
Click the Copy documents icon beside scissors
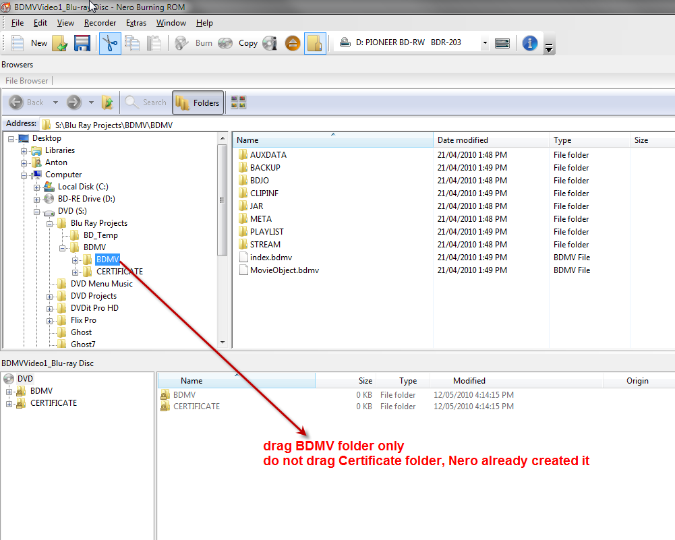pos(132,43)
